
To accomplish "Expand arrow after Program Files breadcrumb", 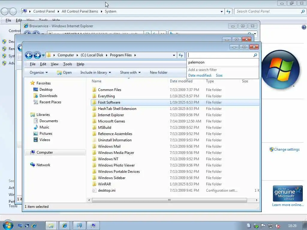I will (135, 55).
